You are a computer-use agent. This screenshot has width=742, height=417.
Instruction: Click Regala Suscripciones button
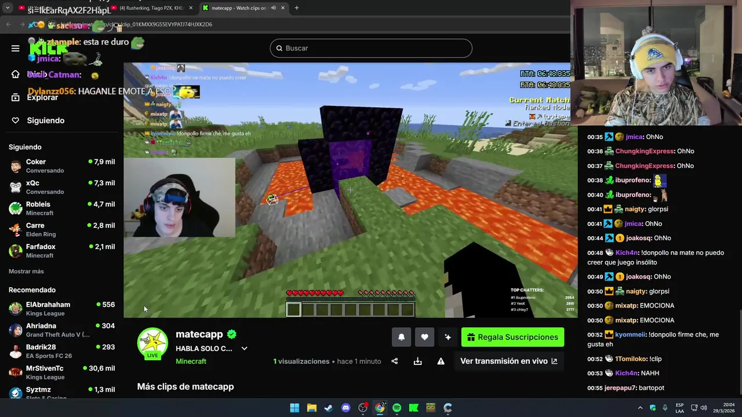(x=512, y=337)
